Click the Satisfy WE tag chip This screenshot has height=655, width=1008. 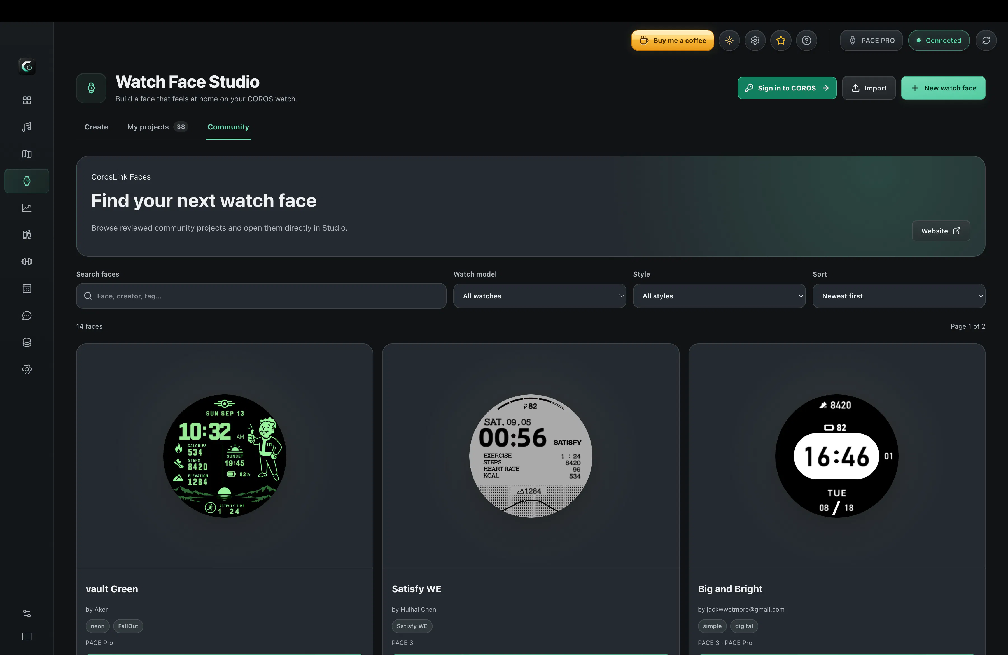pos(412,626)
